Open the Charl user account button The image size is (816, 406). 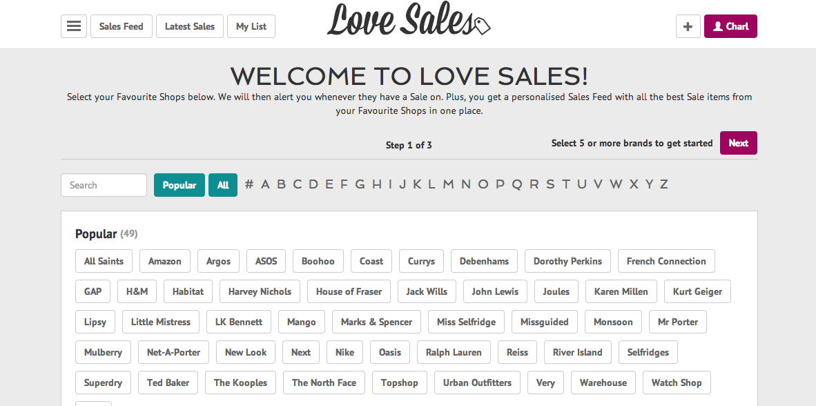730,26
